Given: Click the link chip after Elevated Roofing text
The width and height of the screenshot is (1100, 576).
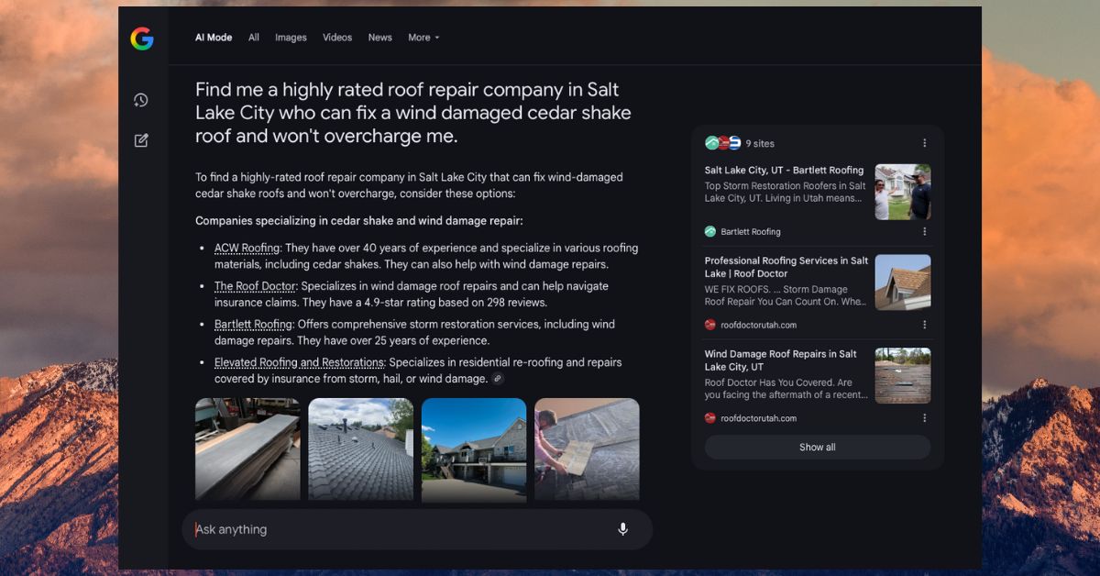Looking at the screenshot, I should click(x=497, y=378).
